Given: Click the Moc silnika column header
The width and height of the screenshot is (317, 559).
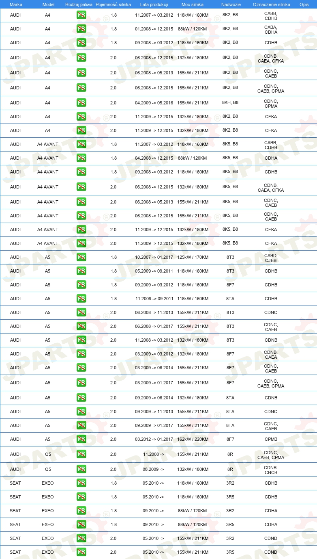Looking at the screenshot, I should point(193,4).
